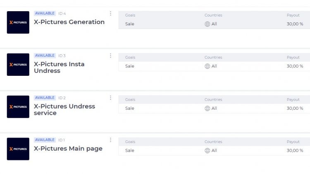
Task: Click the AVAILABLE badge on offer ID 4
Action: 45,13
